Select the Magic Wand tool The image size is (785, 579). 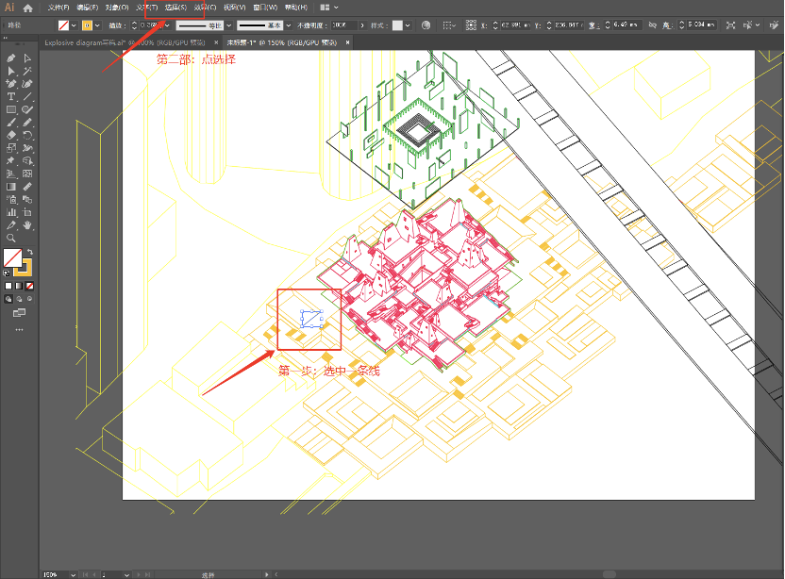(x=27, y=71)
